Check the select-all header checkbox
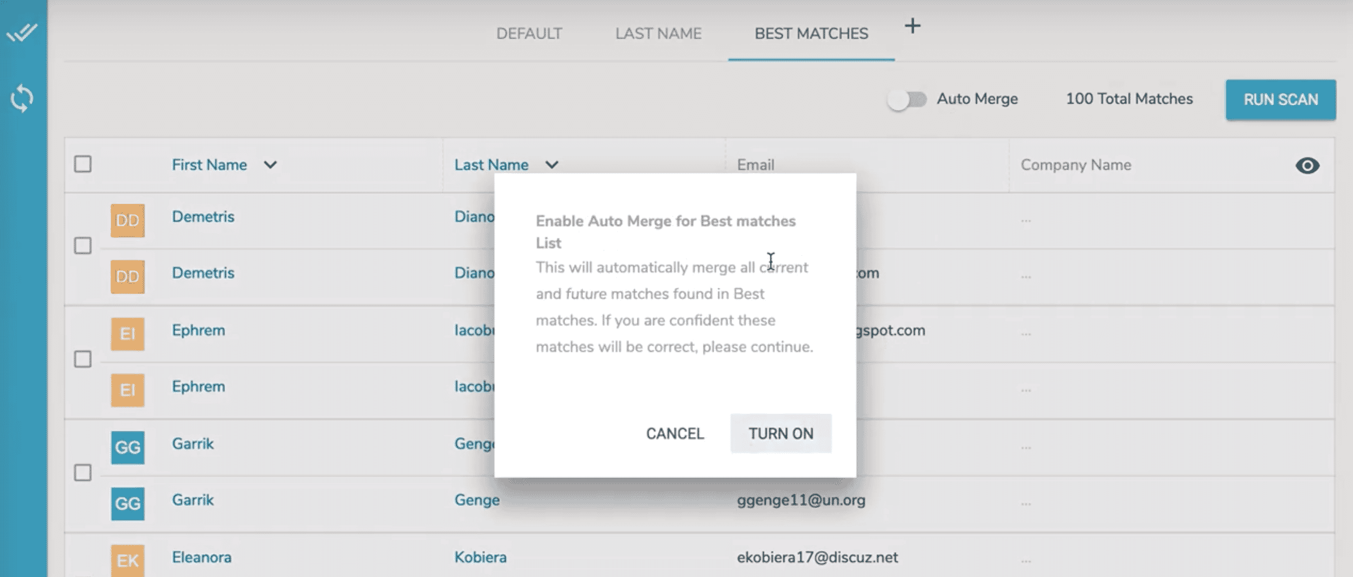Image resolution: width=1353 pixels, height=577 pixels. [82, 164]
